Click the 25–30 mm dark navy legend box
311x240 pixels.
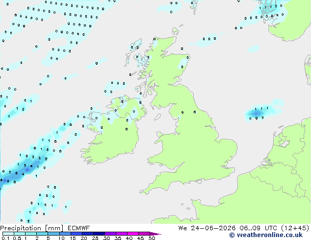click(x=99, y=234)
